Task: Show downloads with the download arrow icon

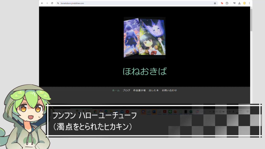Action: (239, 3)
